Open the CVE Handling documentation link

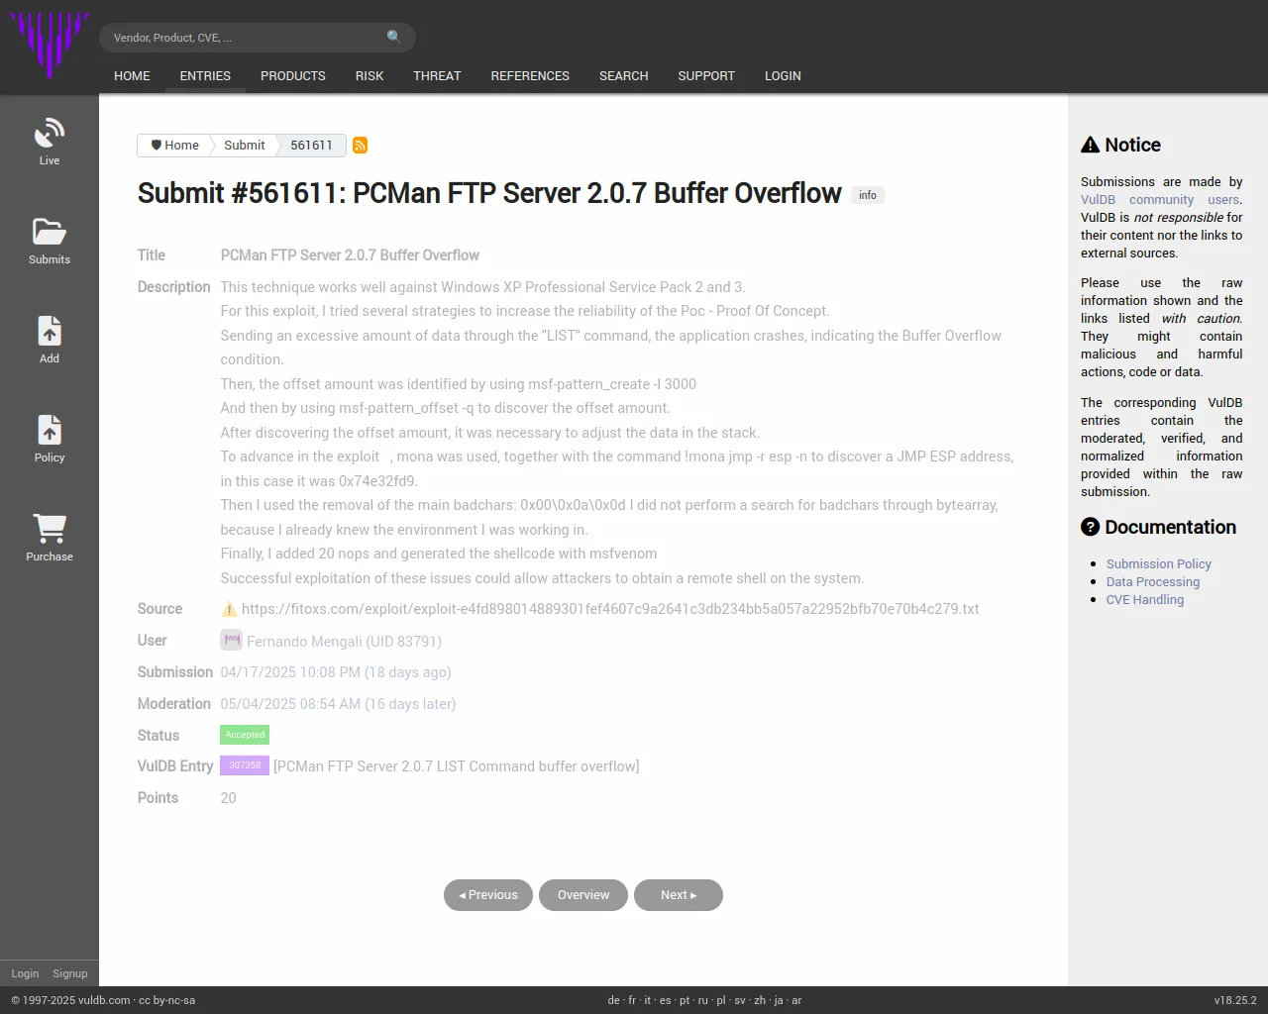(x=1145, y=600)
